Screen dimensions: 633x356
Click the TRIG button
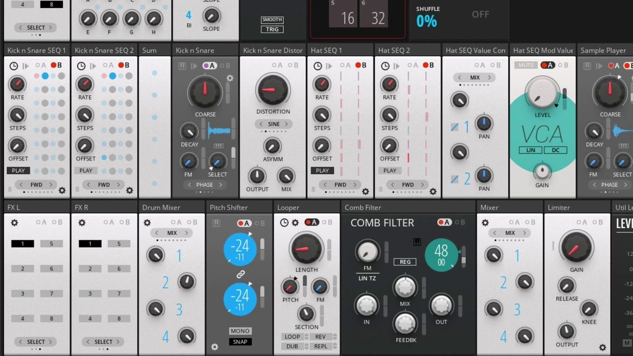click(272, 29)
